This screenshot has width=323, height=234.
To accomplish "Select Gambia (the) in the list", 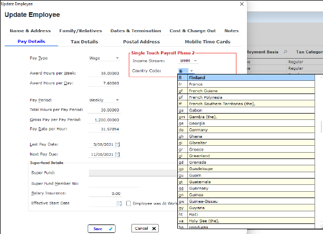I will coord(246,117).
